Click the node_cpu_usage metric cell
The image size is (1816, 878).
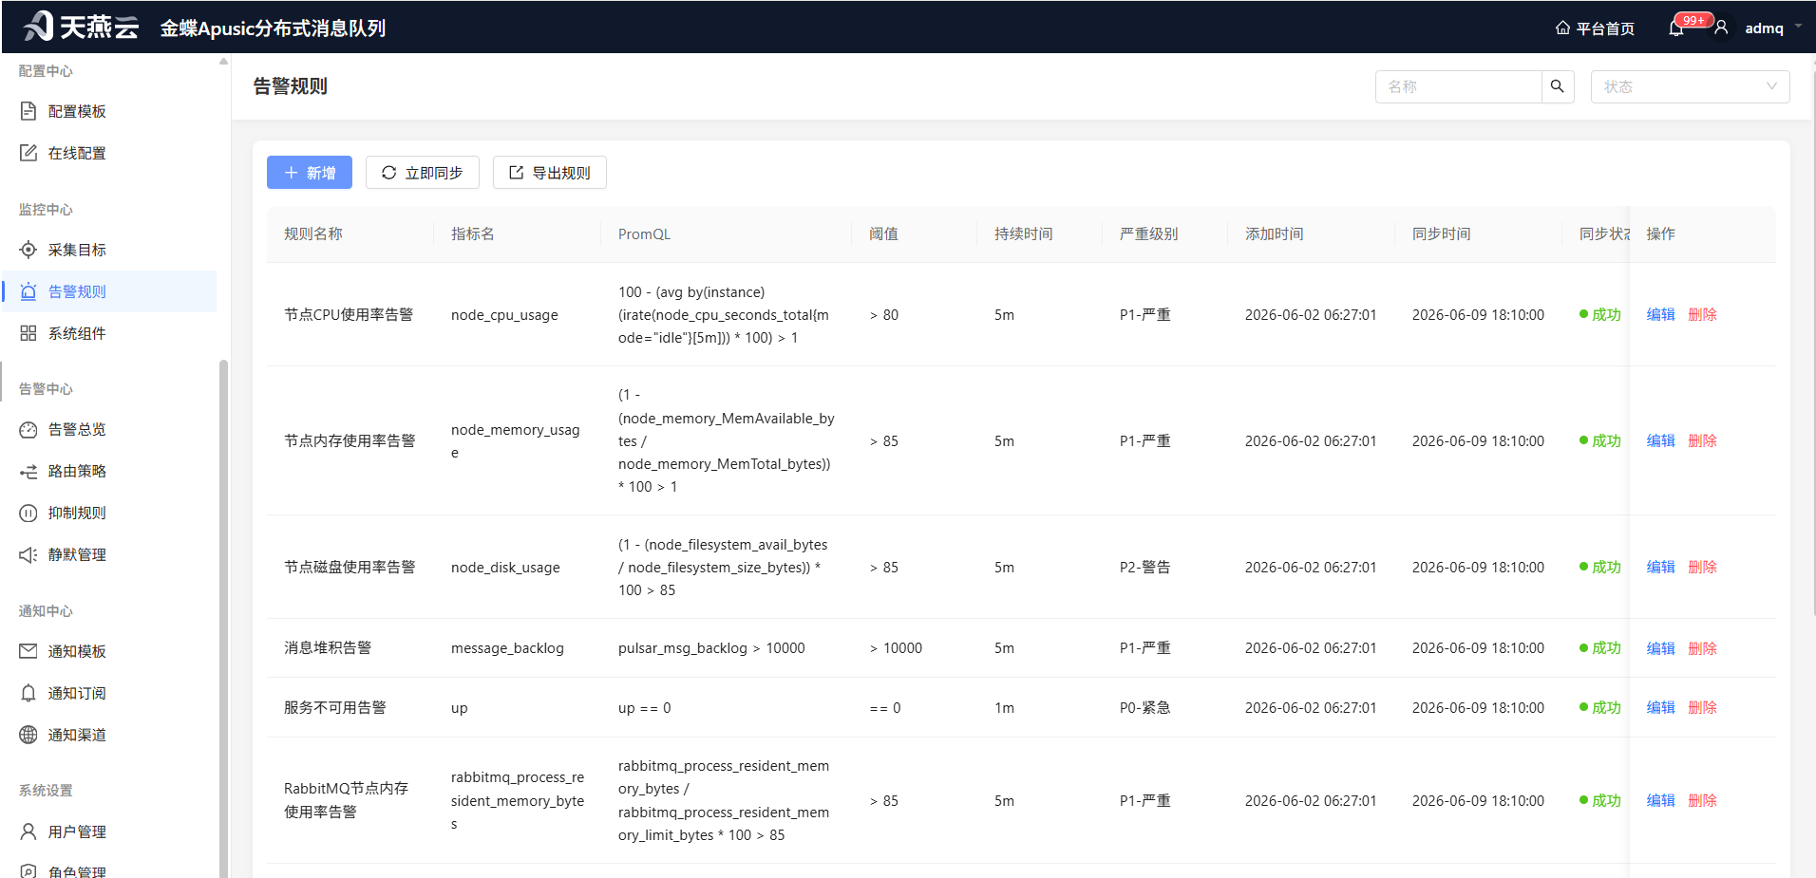504,314
